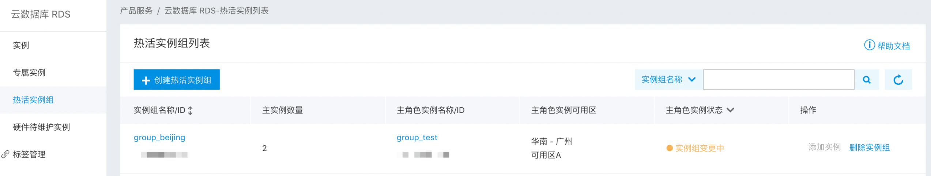Click the orange status dot 实例组变更中
The width and height of the screenshot is (931, 176).
[x=670, y=148]
